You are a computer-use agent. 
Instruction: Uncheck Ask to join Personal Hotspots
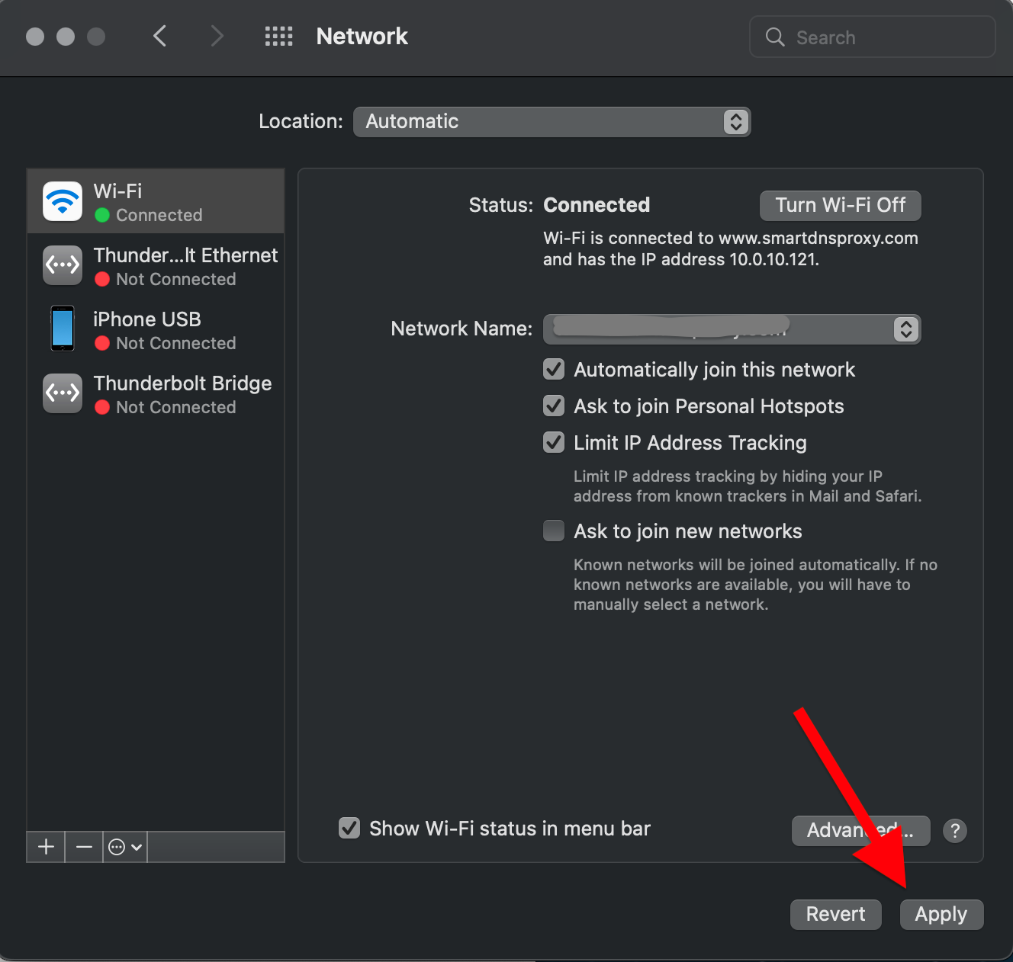pos(554,406)
